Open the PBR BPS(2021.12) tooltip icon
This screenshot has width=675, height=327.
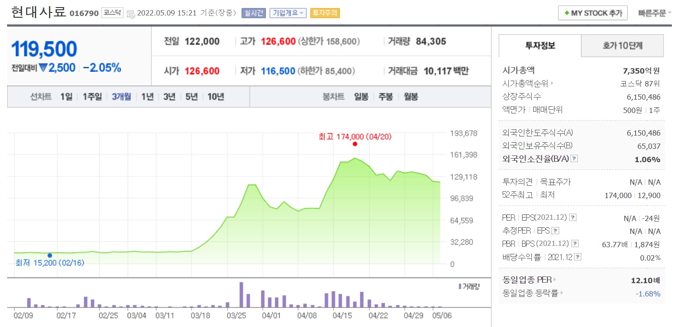coord(575,243)
